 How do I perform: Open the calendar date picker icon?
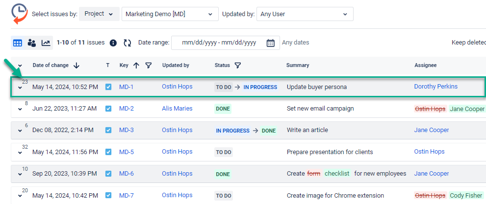[271, 43]
